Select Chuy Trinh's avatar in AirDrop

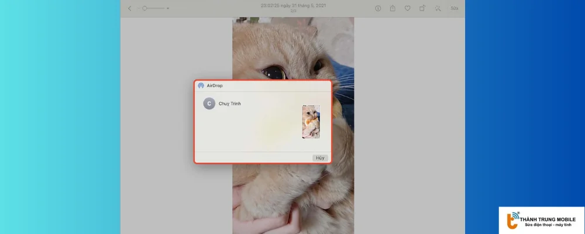[x=209, y=104]
